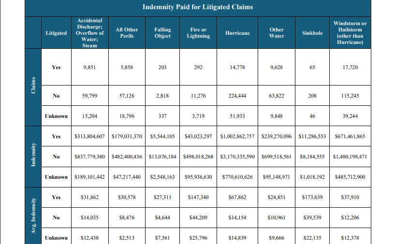The width and height of the screenshot is (395, 244).
Task: Click the cell containing $837,779,380
Action: click(90, 157)
